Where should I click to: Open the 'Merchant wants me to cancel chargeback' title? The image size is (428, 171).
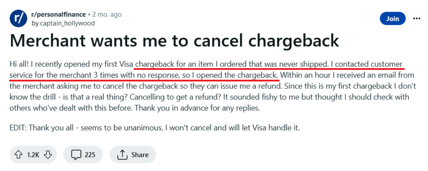(x=174, y=41)
